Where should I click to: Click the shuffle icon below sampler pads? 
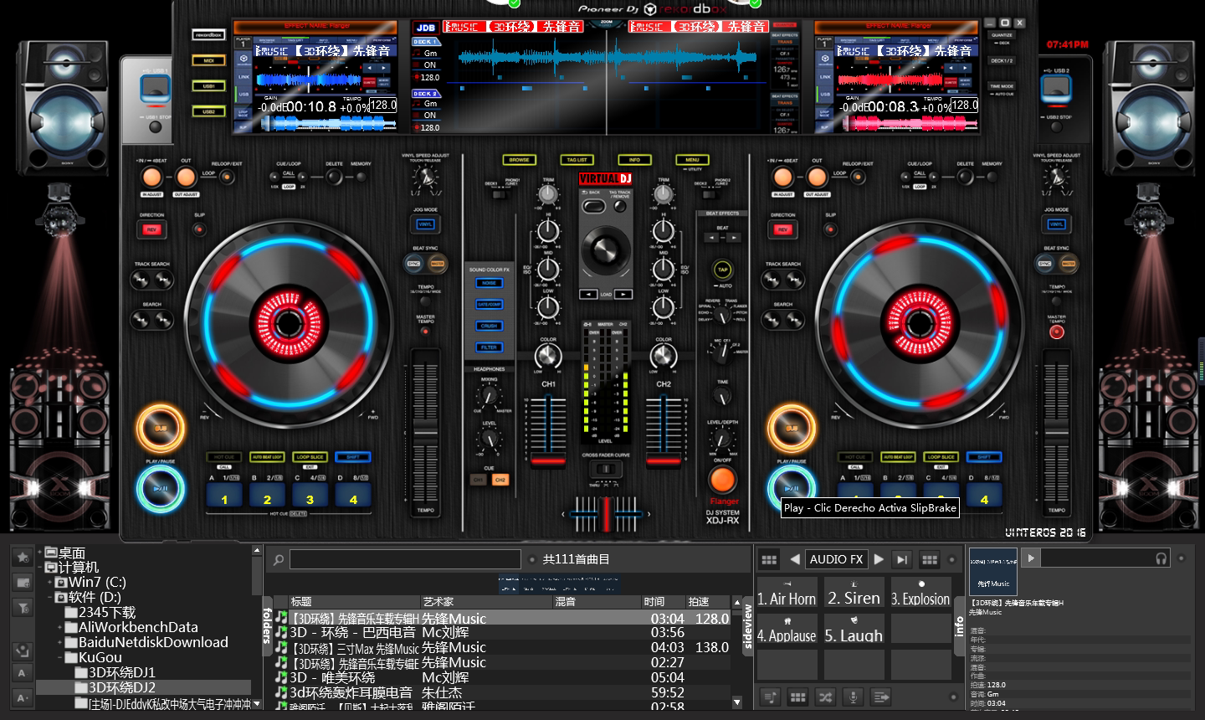click(x=825, y=697)
